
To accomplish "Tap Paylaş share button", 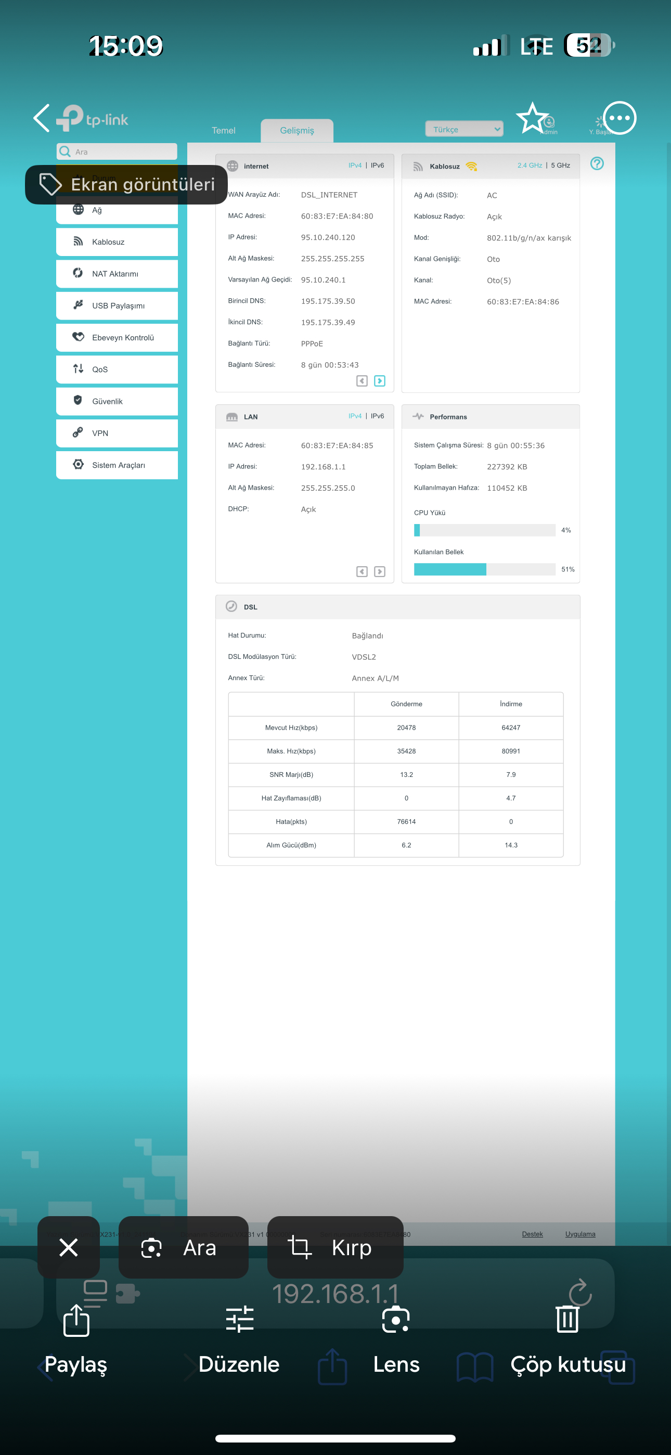I will tap(76, 1340).
